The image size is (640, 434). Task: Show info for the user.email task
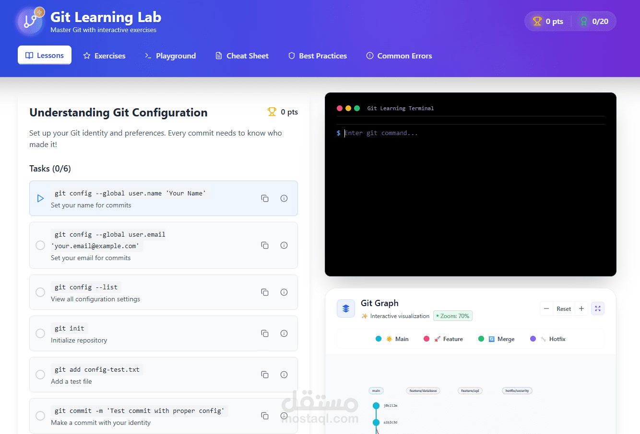pos(284,245)
